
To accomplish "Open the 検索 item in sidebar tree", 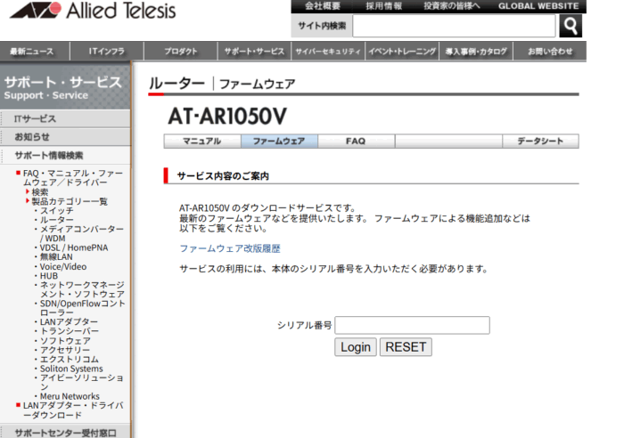I will pos(40,191).
